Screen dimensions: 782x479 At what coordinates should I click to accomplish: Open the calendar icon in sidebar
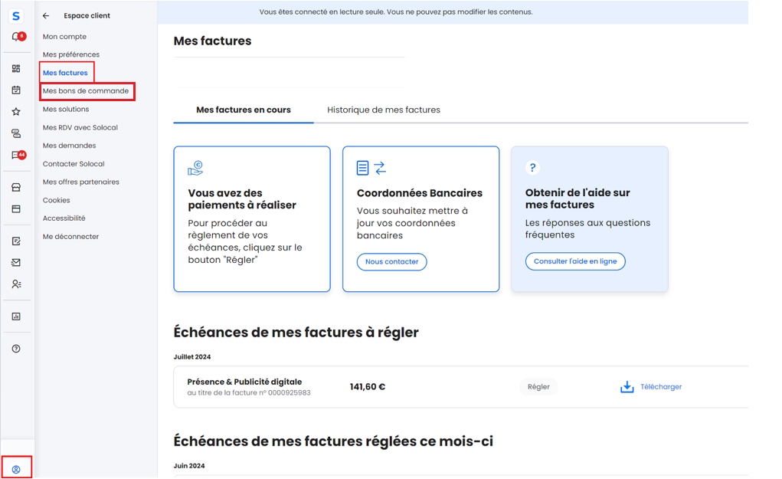pos(16,90)
